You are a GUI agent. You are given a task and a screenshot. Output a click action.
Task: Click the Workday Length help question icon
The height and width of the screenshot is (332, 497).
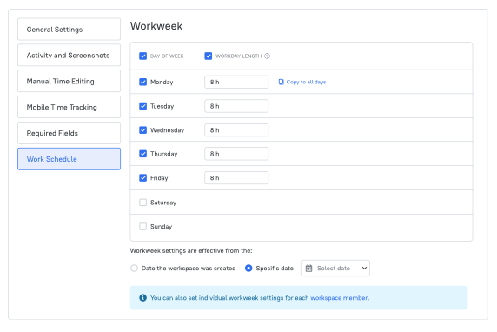pos(268,56)
